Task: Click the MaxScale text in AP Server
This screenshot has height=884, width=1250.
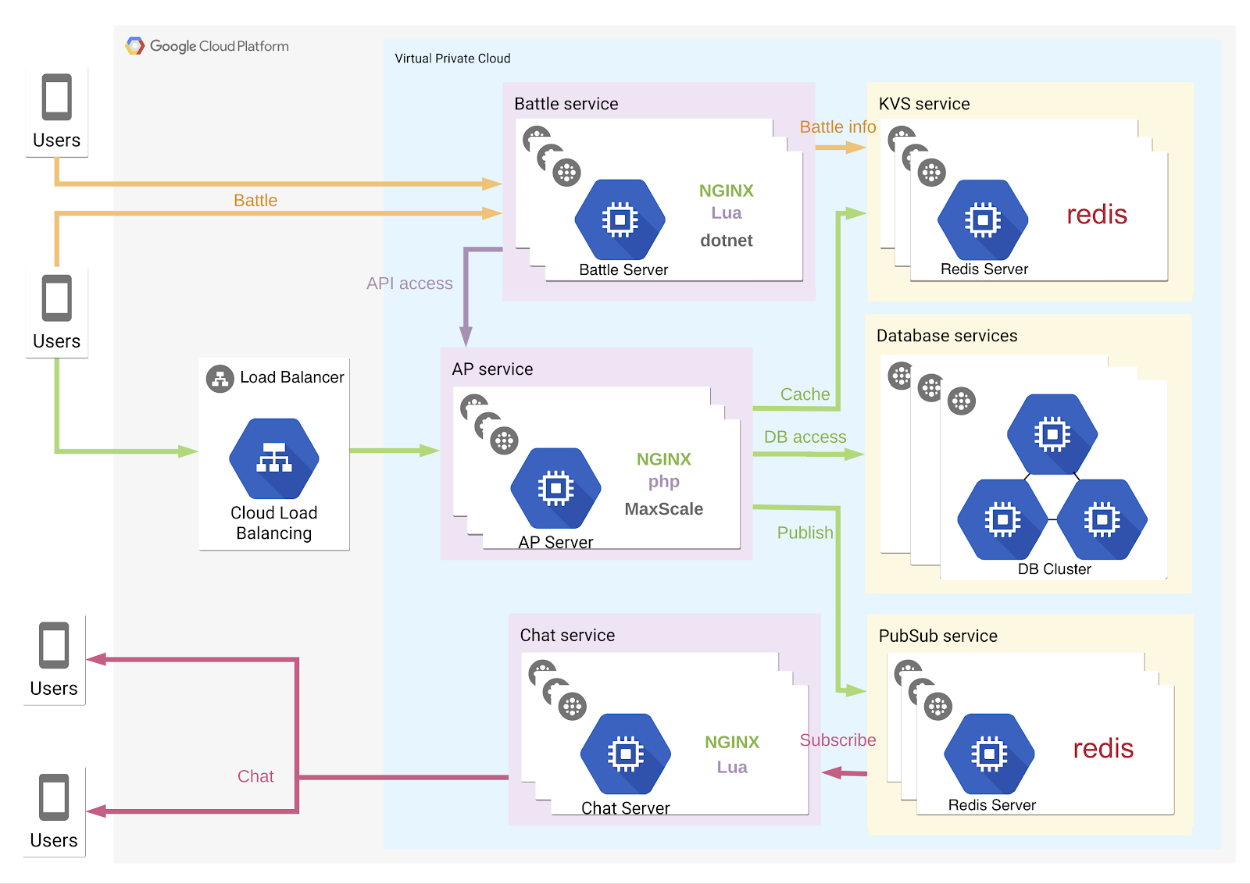Action: 664,509
